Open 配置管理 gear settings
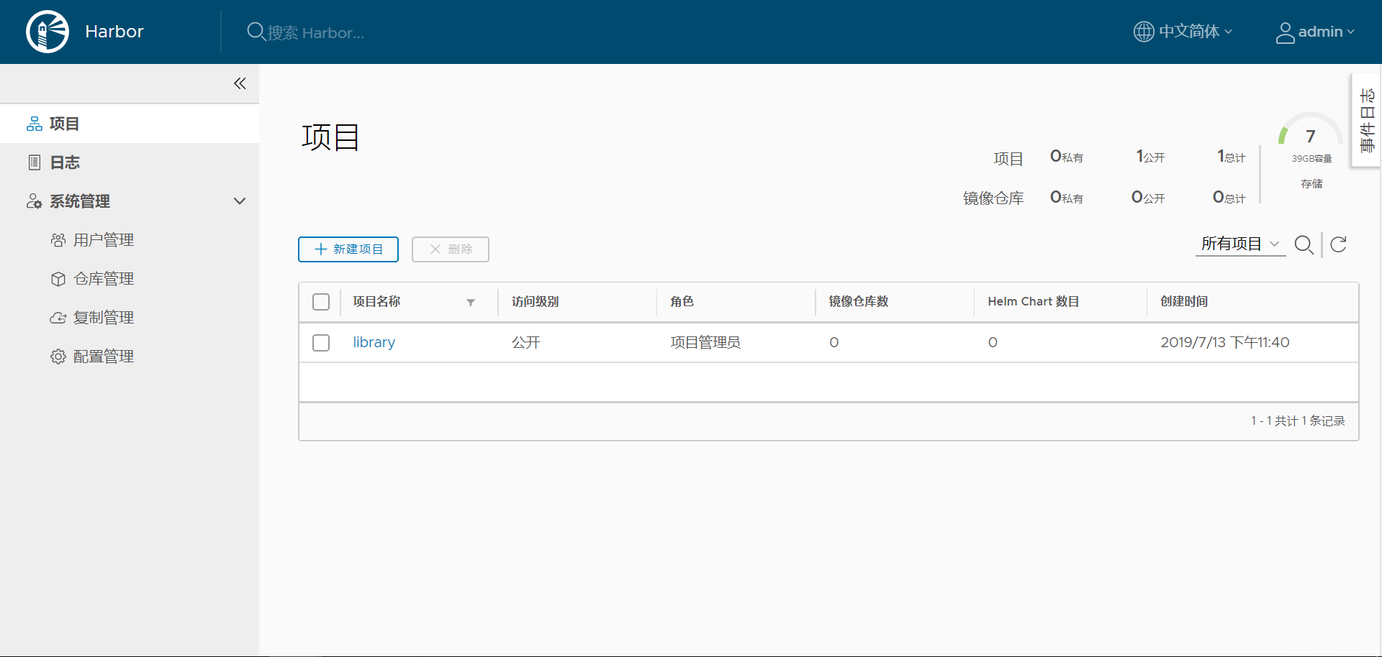1382x657 pixels. pyautogui.click(x=92, y=357)
